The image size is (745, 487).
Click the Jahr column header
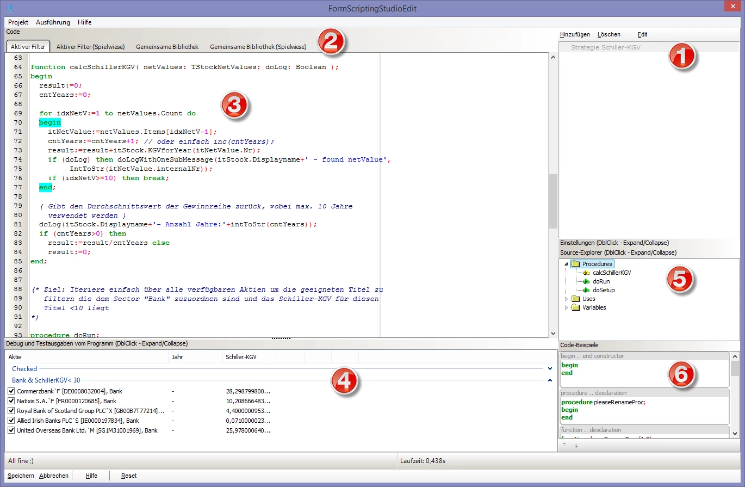point(195,357)
